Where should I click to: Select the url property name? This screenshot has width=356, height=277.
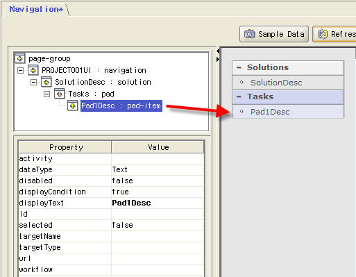(65, 258)
